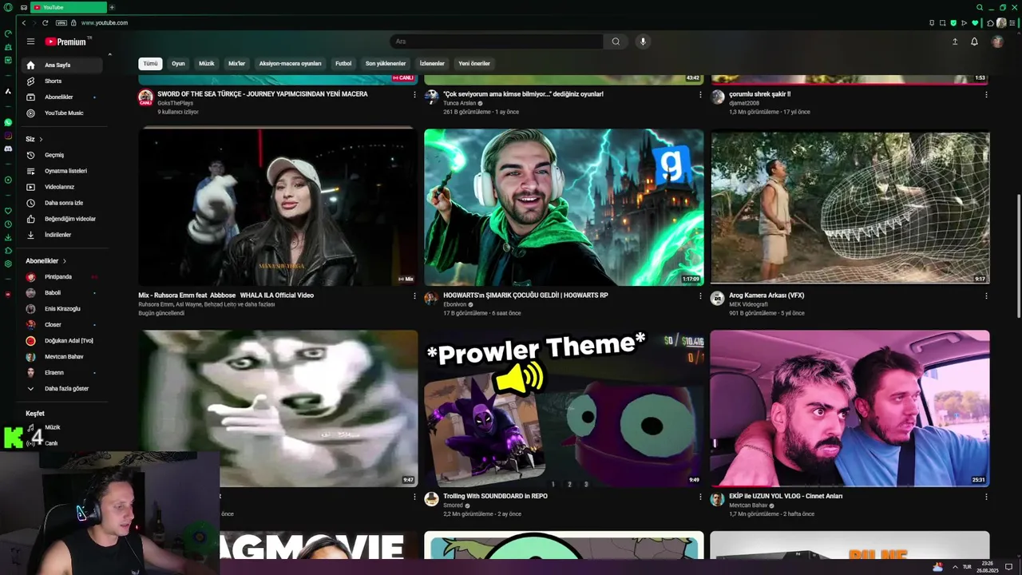Reload the page
Screen dimensions: 1022x575
[45, 23]
